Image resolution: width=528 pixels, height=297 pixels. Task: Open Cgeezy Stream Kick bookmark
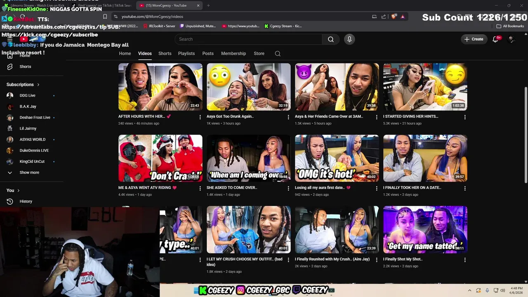[x=283, y=26]
